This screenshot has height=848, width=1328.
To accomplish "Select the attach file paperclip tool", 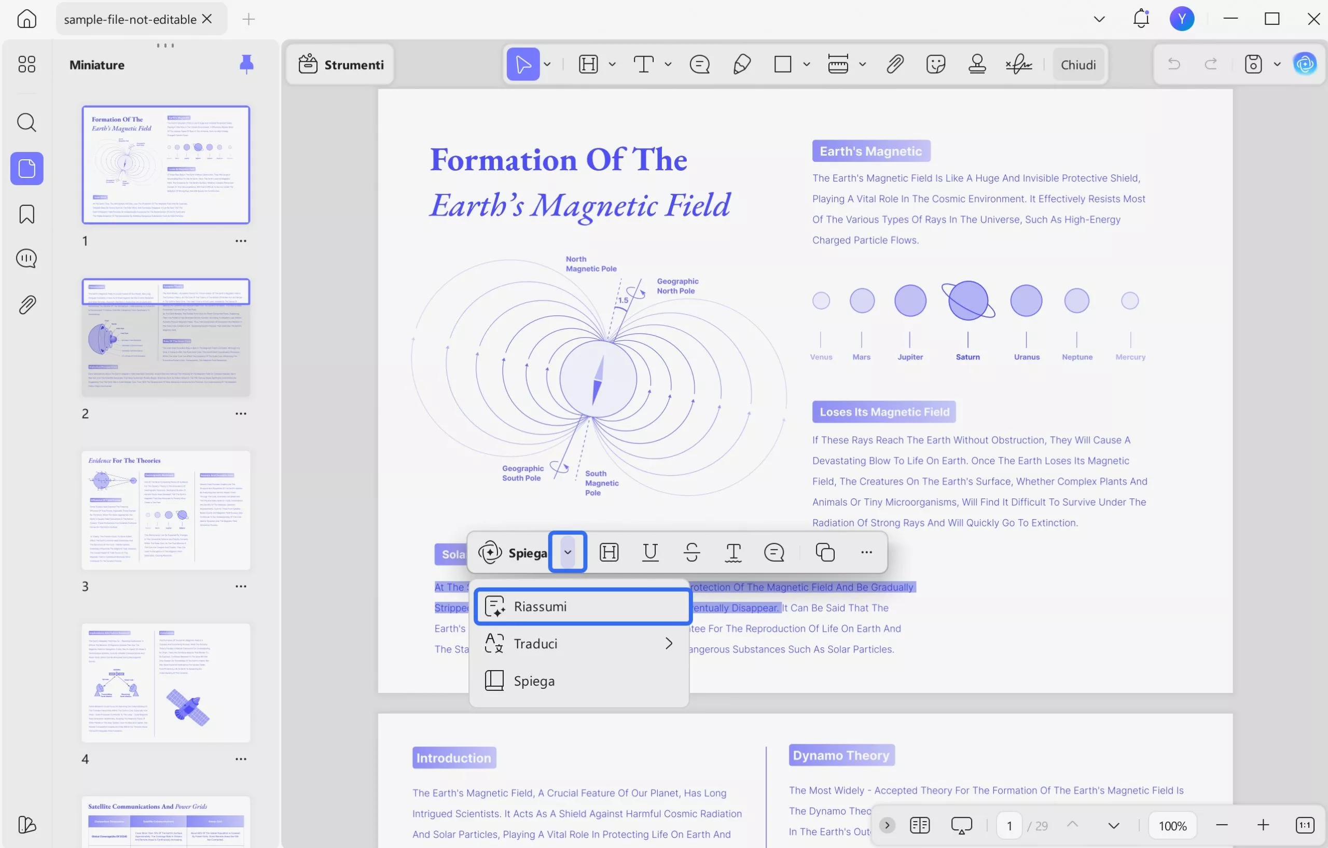I will [894, 64].
